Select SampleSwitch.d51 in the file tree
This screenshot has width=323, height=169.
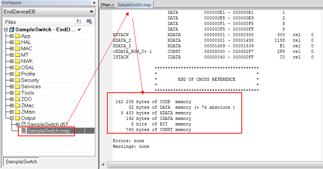tap(47, 125)
